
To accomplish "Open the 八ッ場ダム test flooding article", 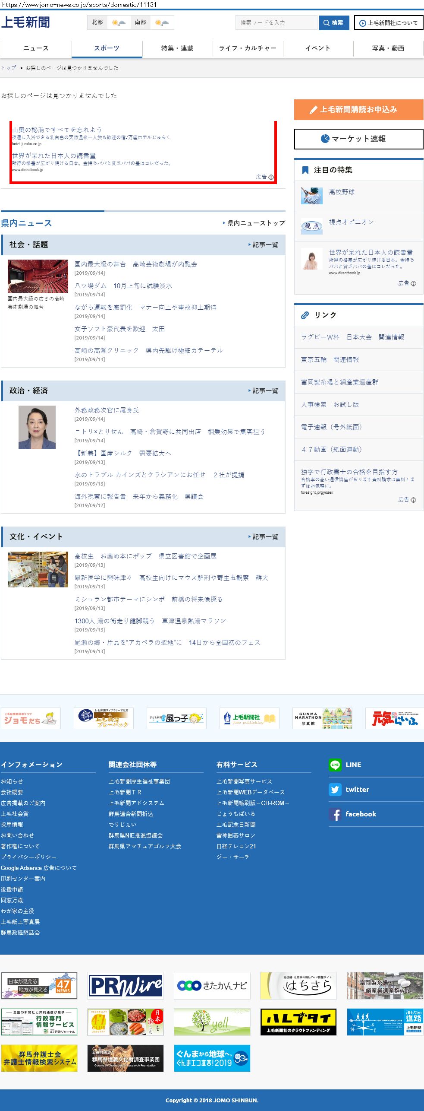I will point(123,286).
